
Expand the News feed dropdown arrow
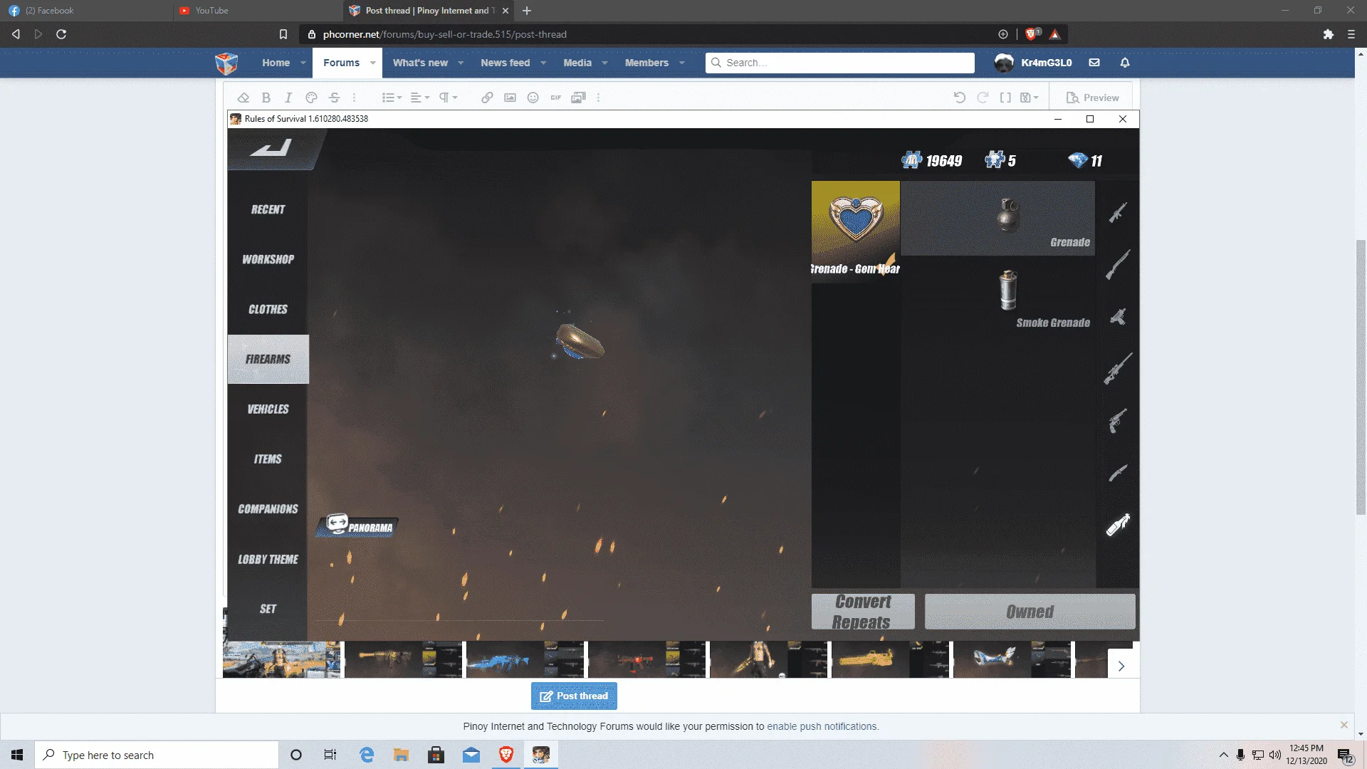(543, 63)
